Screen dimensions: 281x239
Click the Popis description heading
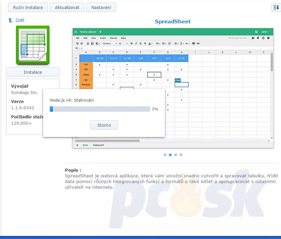click(73, 170)
